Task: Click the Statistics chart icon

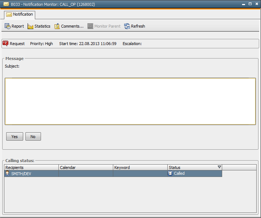Action: [30, 26]
